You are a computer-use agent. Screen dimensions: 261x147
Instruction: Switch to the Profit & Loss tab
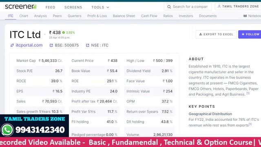(97, 16)
